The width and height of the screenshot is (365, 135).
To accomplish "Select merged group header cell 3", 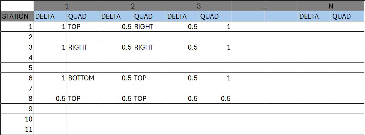I will [199, 6].
